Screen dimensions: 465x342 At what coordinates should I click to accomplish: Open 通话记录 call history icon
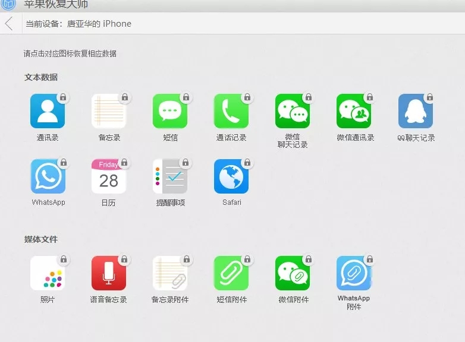click(231, 112)
